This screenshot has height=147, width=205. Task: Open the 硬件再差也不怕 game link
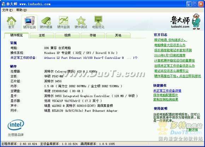click(x=177, y=76)
